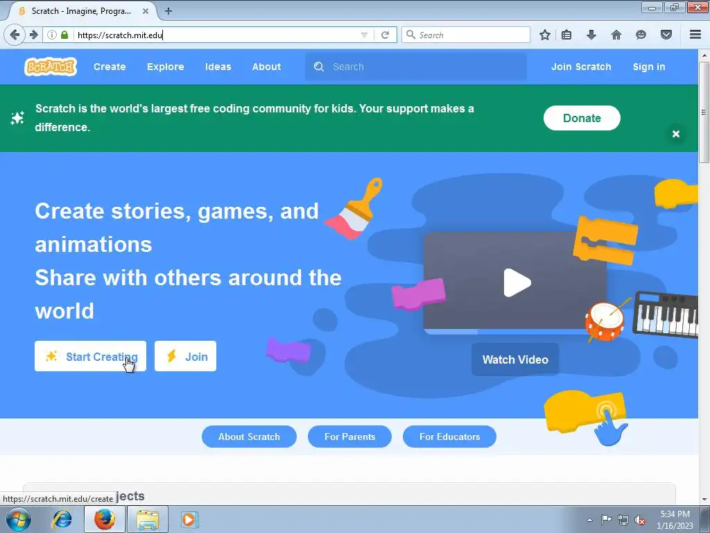Open the About menu item
Image resolution: width=710 pixels, height=533 pixels.
tap(266, 67)
